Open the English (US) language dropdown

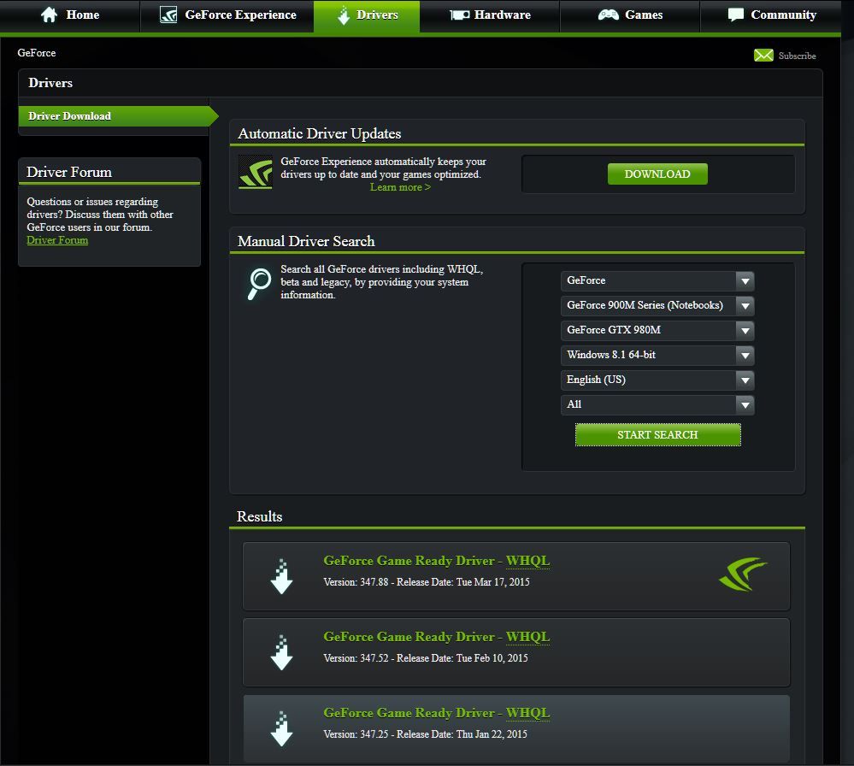point(657,380)
